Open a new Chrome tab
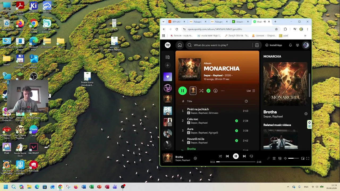Image resolution: width=340 pixels, height=191 pixels. click(x=275, y=22)
